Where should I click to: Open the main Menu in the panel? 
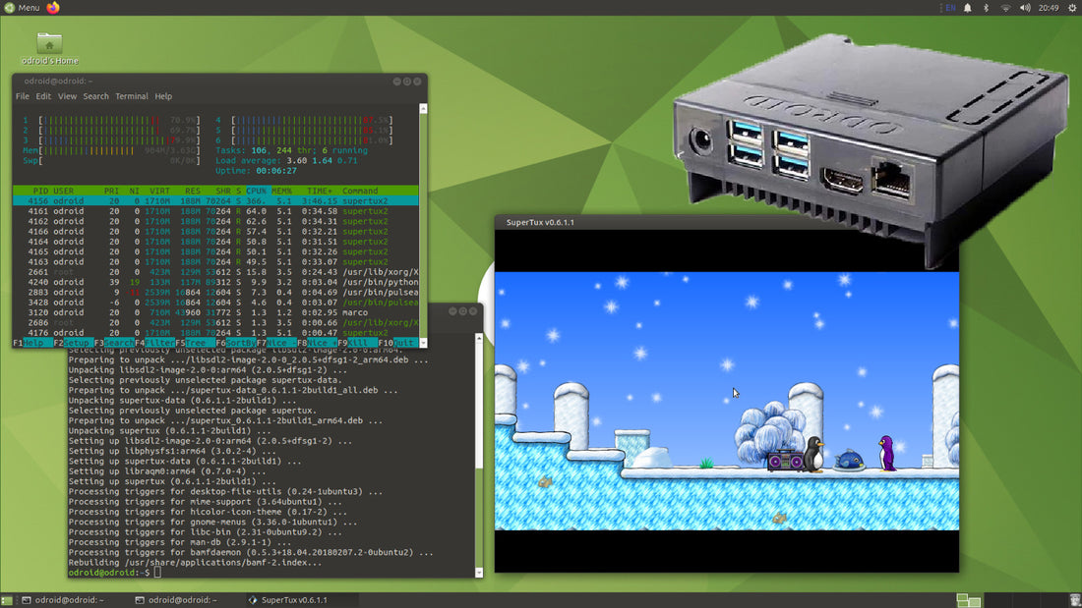22,8
